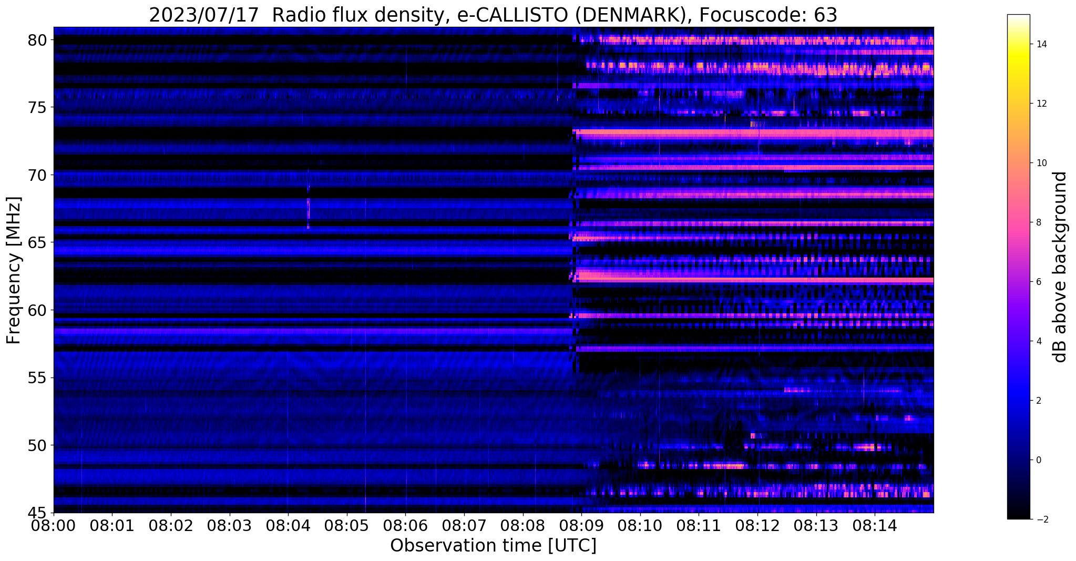Click the colorbar tick label 6
The height and width of the screenshot is (561, 1076).
point(1039,282)
